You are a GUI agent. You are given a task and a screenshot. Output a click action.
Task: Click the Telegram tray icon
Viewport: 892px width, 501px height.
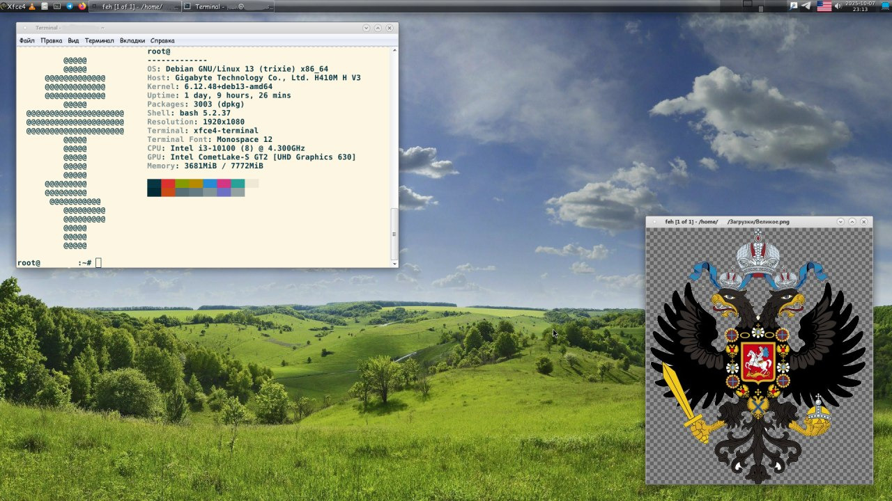point(806,6)
